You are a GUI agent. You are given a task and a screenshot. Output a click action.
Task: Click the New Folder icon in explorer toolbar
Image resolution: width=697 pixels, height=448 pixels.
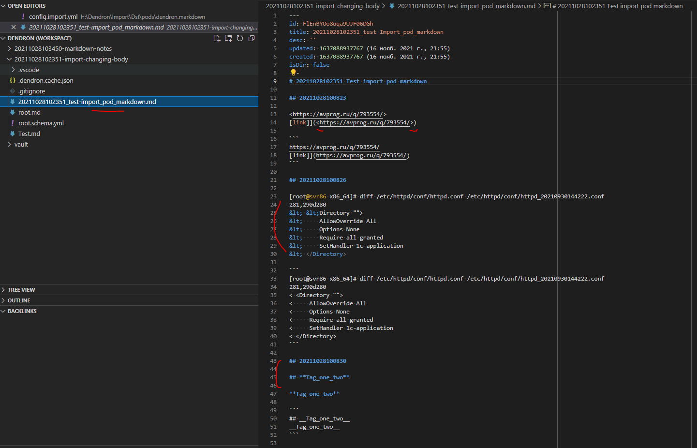click(x=228, y=38)
